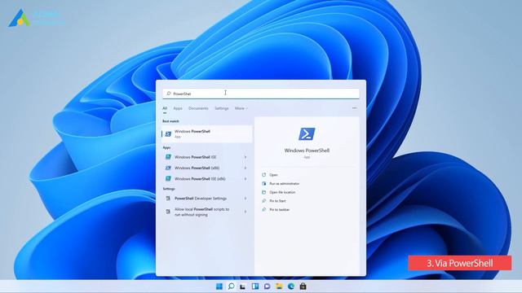Click the Pin to taskbar pin icon
This screenshot has height=293, width=522.
(x=264, y=209)
